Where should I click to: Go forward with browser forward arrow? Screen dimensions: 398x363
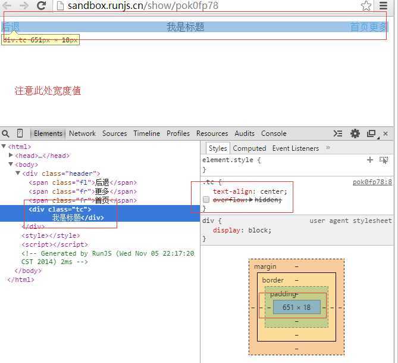[x=24, y=5]
